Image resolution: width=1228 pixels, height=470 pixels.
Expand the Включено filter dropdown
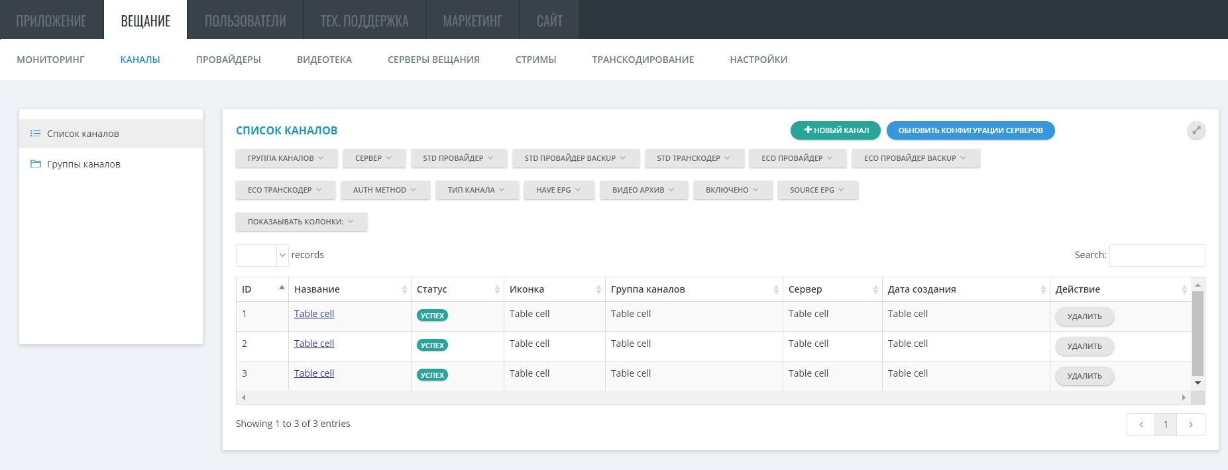click(733, 190)
